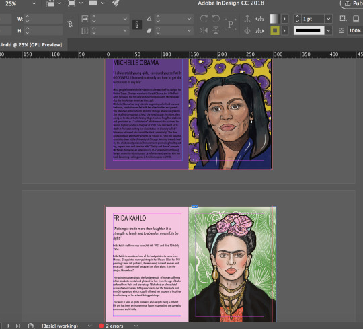Open the shear angle dropdown
This screenshot has width=363, height=329.
coord(189,30)
